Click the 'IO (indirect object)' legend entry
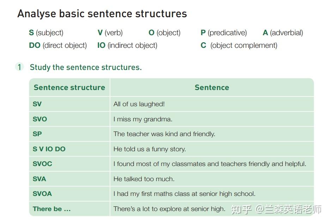 [x=127, y=46]
